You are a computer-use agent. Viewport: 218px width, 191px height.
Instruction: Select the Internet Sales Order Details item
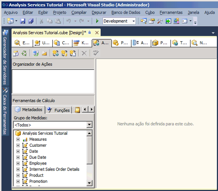[x=54, y=169]
